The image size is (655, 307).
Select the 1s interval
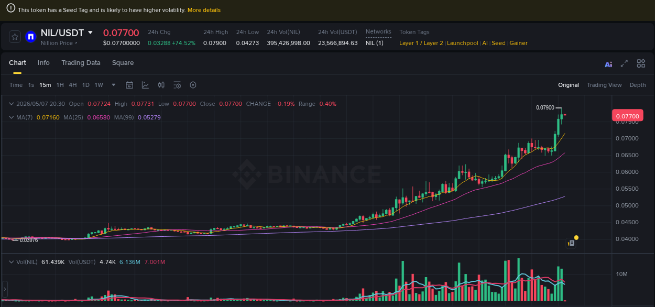coord(31,85)
